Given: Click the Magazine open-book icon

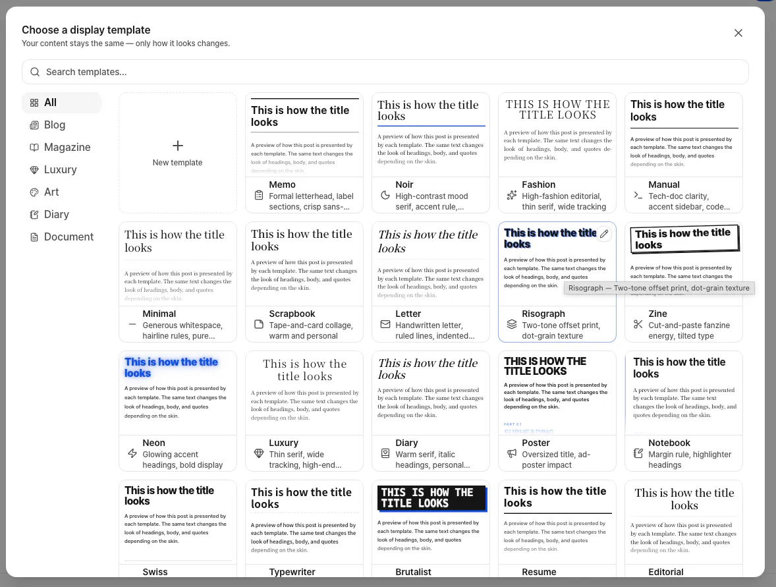Looking at the screenshot, I should 34,148.
